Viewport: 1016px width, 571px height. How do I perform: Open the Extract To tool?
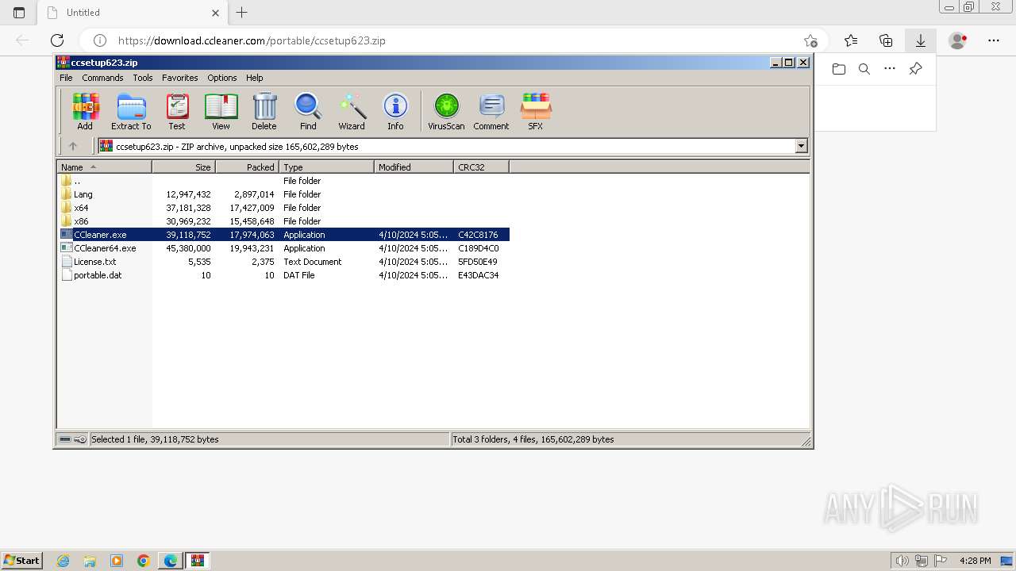click(x=131, y=111)
